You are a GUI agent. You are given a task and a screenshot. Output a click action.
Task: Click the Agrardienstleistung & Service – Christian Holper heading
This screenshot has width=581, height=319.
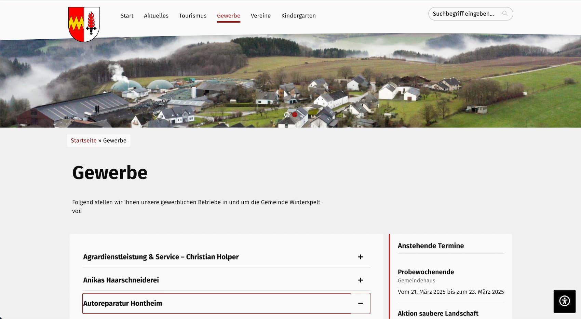[161, 257]
